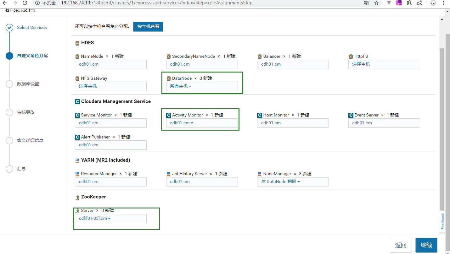Click the Alert Publisher host field
Image resolution: width=450 pixels, height=254 pixels.
(111, 145)
